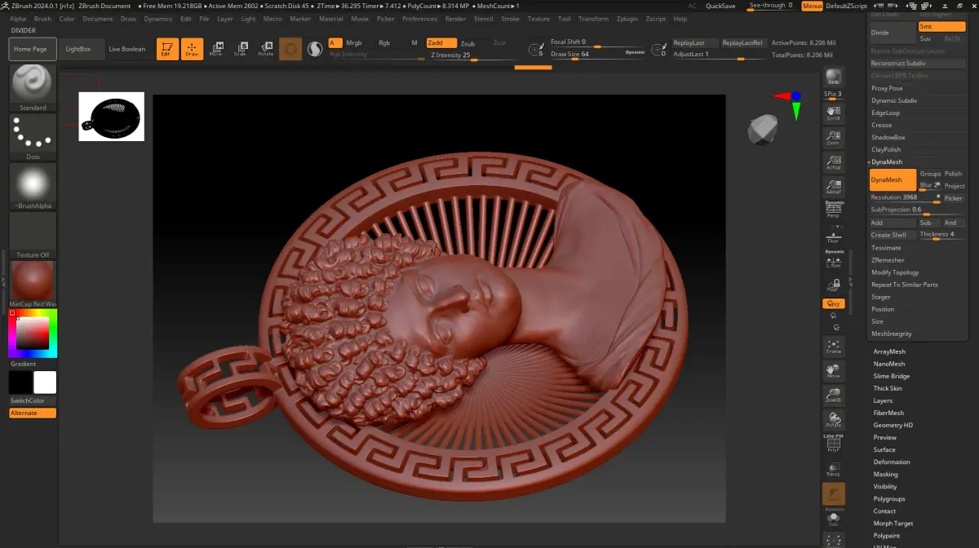Click the camera view orientation head icon
Image resolution: width=979 pixels, height=548 pixels.
(764, 128)
